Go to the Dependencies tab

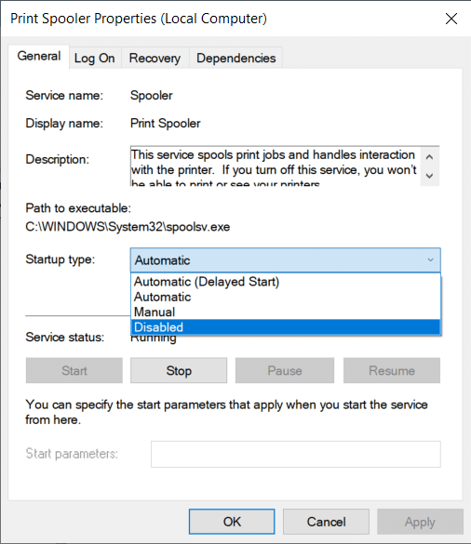(x=235, y=58)
